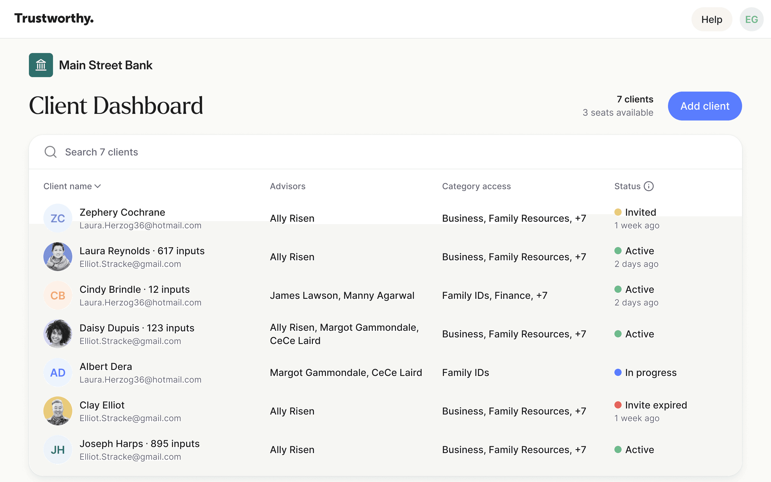This screenshot has width=771, height=482.
Task: Click the AD avatar for Albert Dera
Action: click(58, 373)
